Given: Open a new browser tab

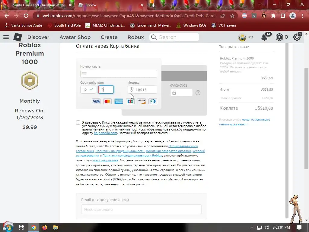Looking at the screenshot, I should 154,5.
